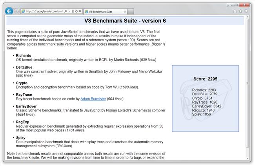This screenshot has height=166, width=255.
Task: Click 'Crypto: 3734' in results box
Action: click(x=202, y=98)
